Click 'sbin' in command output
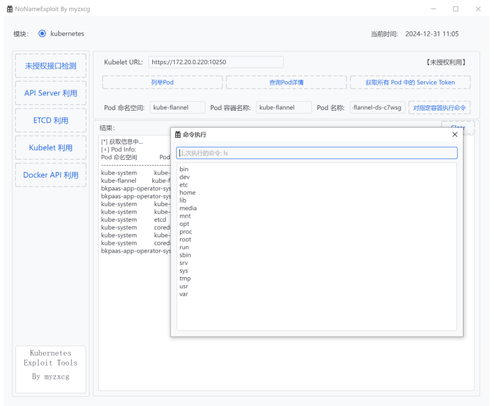494x406 pixels. (185, 255)
